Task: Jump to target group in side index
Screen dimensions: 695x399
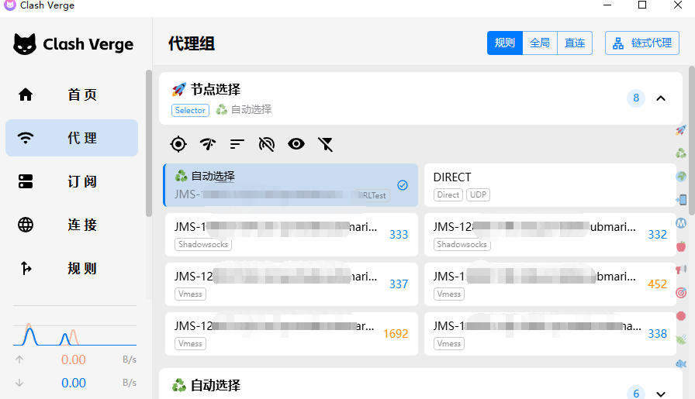Action: 681,293
